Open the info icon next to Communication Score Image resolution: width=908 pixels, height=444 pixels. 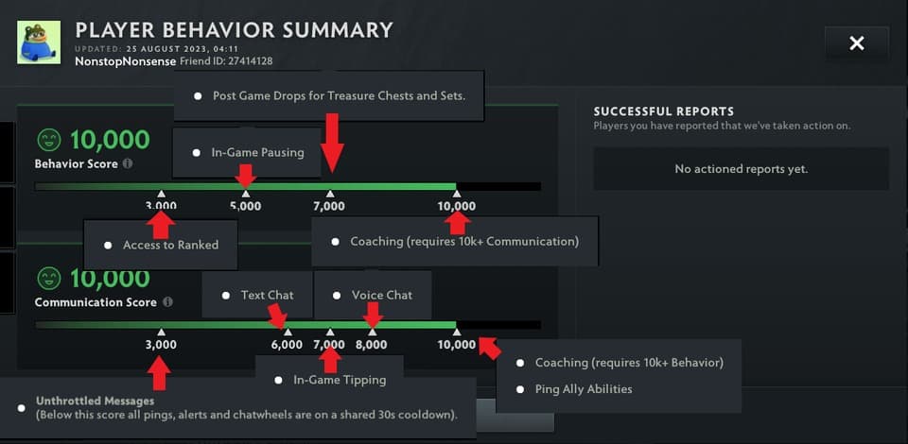click(x=167, y=302)
